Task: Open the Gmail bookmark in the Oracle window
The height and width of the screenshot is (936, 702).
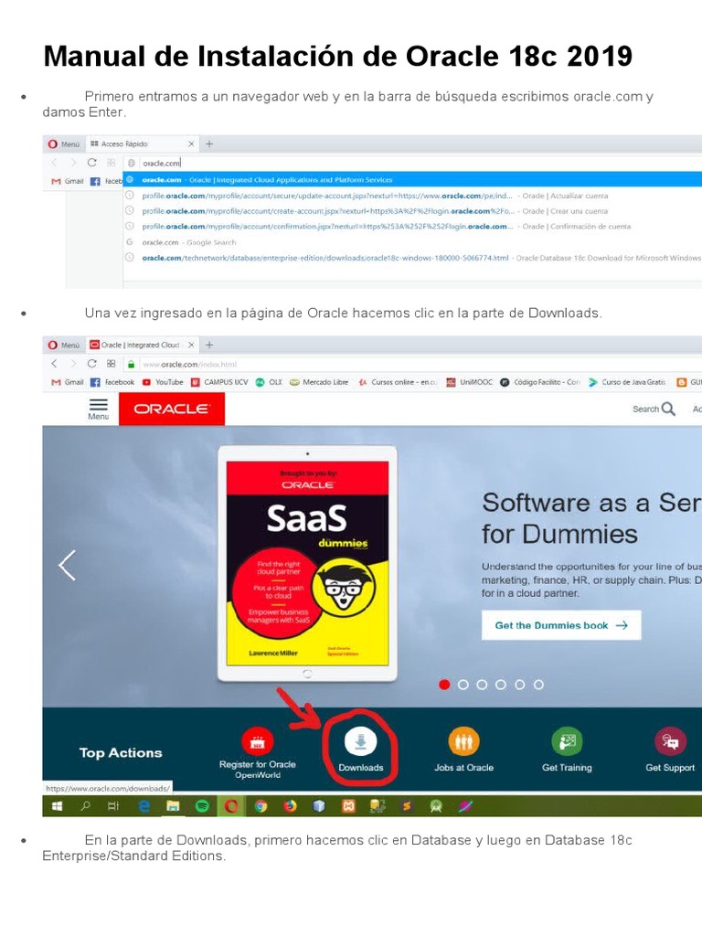Action: (68, 382)
